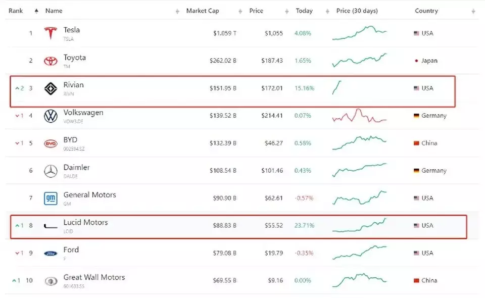Viewport: 485px width, 298px height.
Task: Click Daimler's market cap "$108.54 B"
Action: [x=223, y=170]
